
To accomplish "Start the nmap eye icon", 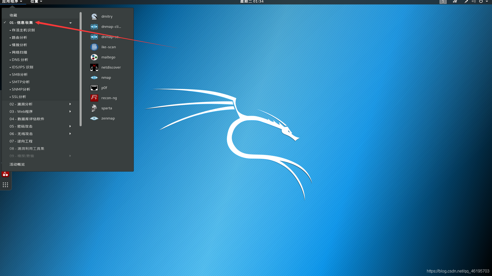I will click(x=94, y=77).
